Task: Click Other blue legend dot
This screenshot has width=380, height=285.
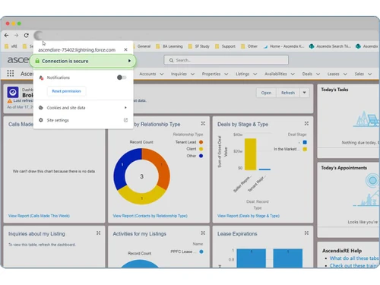Action: coord(201,156)
